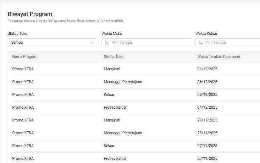The image size is (260, 163).
Task: Select the Keluar status dated 05/12/2025
Action: point(109,94)
